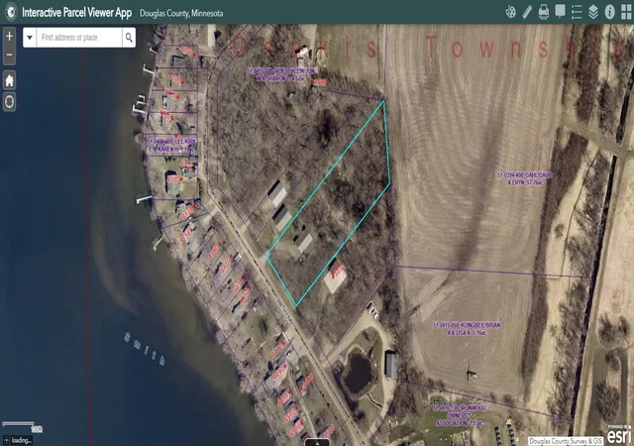Viewport: 634px width, 446px height.
Task: Return to default map extent via Home icon
Action: [x=9, y=80]
